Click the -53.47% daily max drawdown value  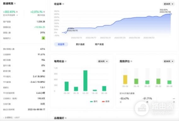124,98
